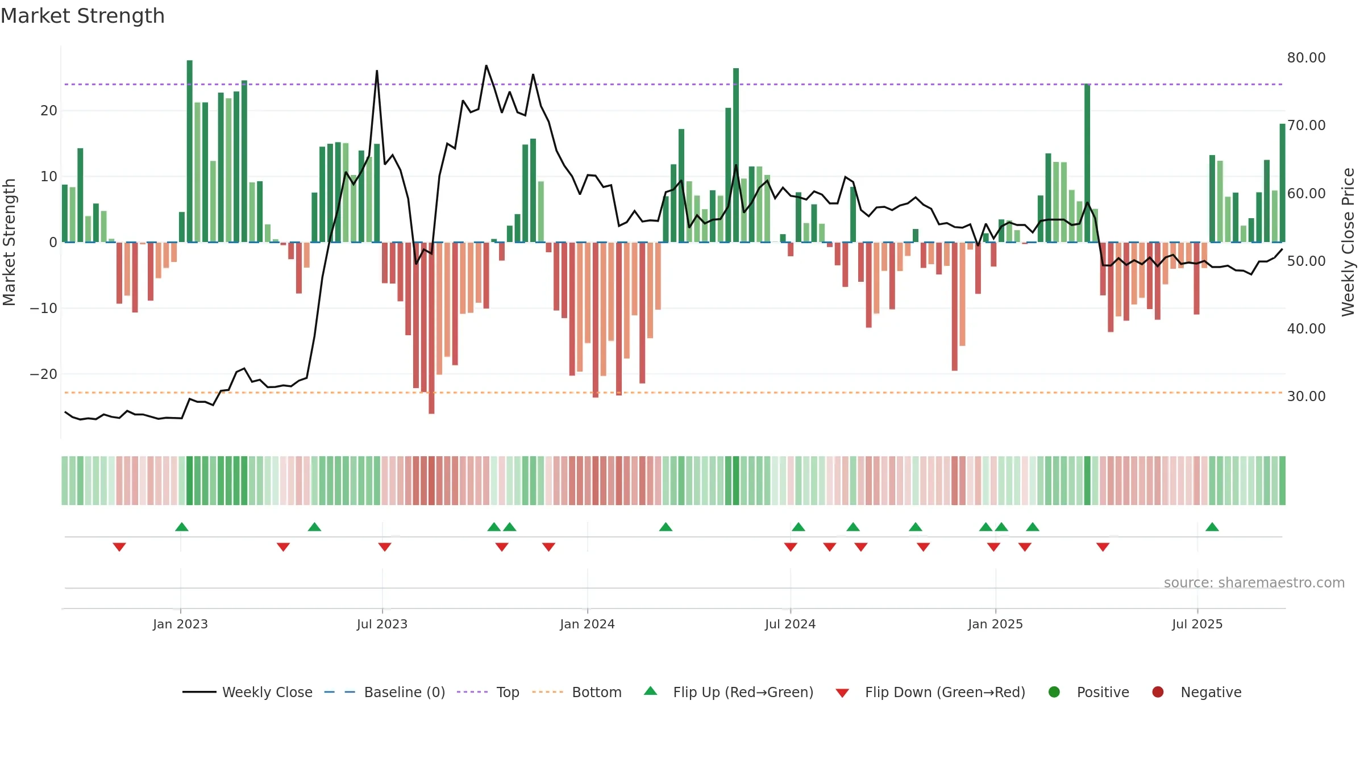Select the flip down marker at Jul 2023
This screenshot has height=767, width=1364.
pyautogui.click(x=385, y=547)
